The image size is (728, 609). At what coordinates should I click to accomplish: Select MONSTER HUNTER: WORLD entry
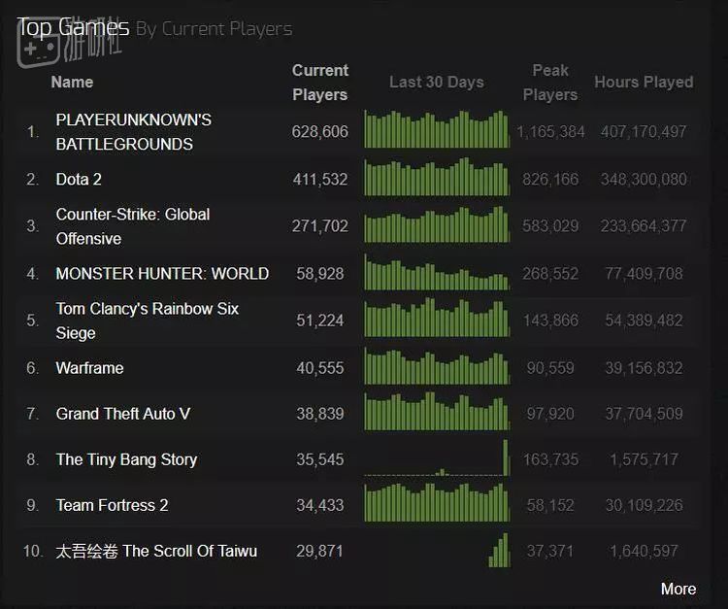[x=162, y=274]
